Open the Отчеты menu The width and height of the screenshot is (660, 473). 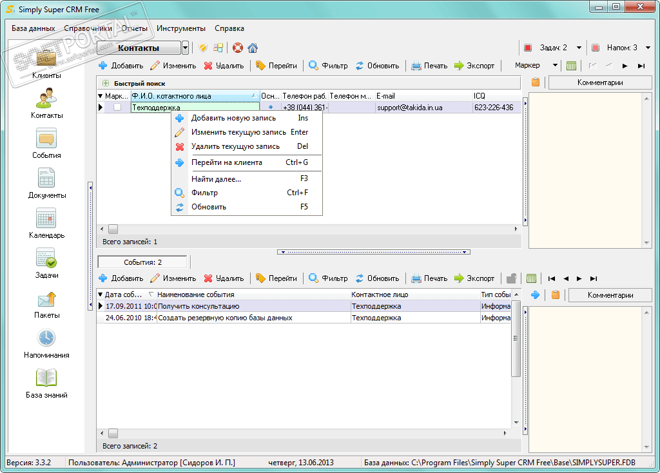[135, 28]
